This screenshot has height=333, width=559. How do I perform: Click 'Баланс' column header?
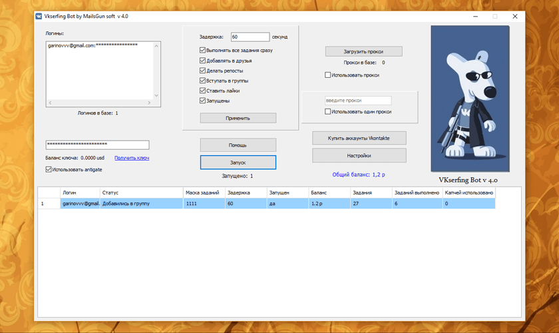pos(329,192)
